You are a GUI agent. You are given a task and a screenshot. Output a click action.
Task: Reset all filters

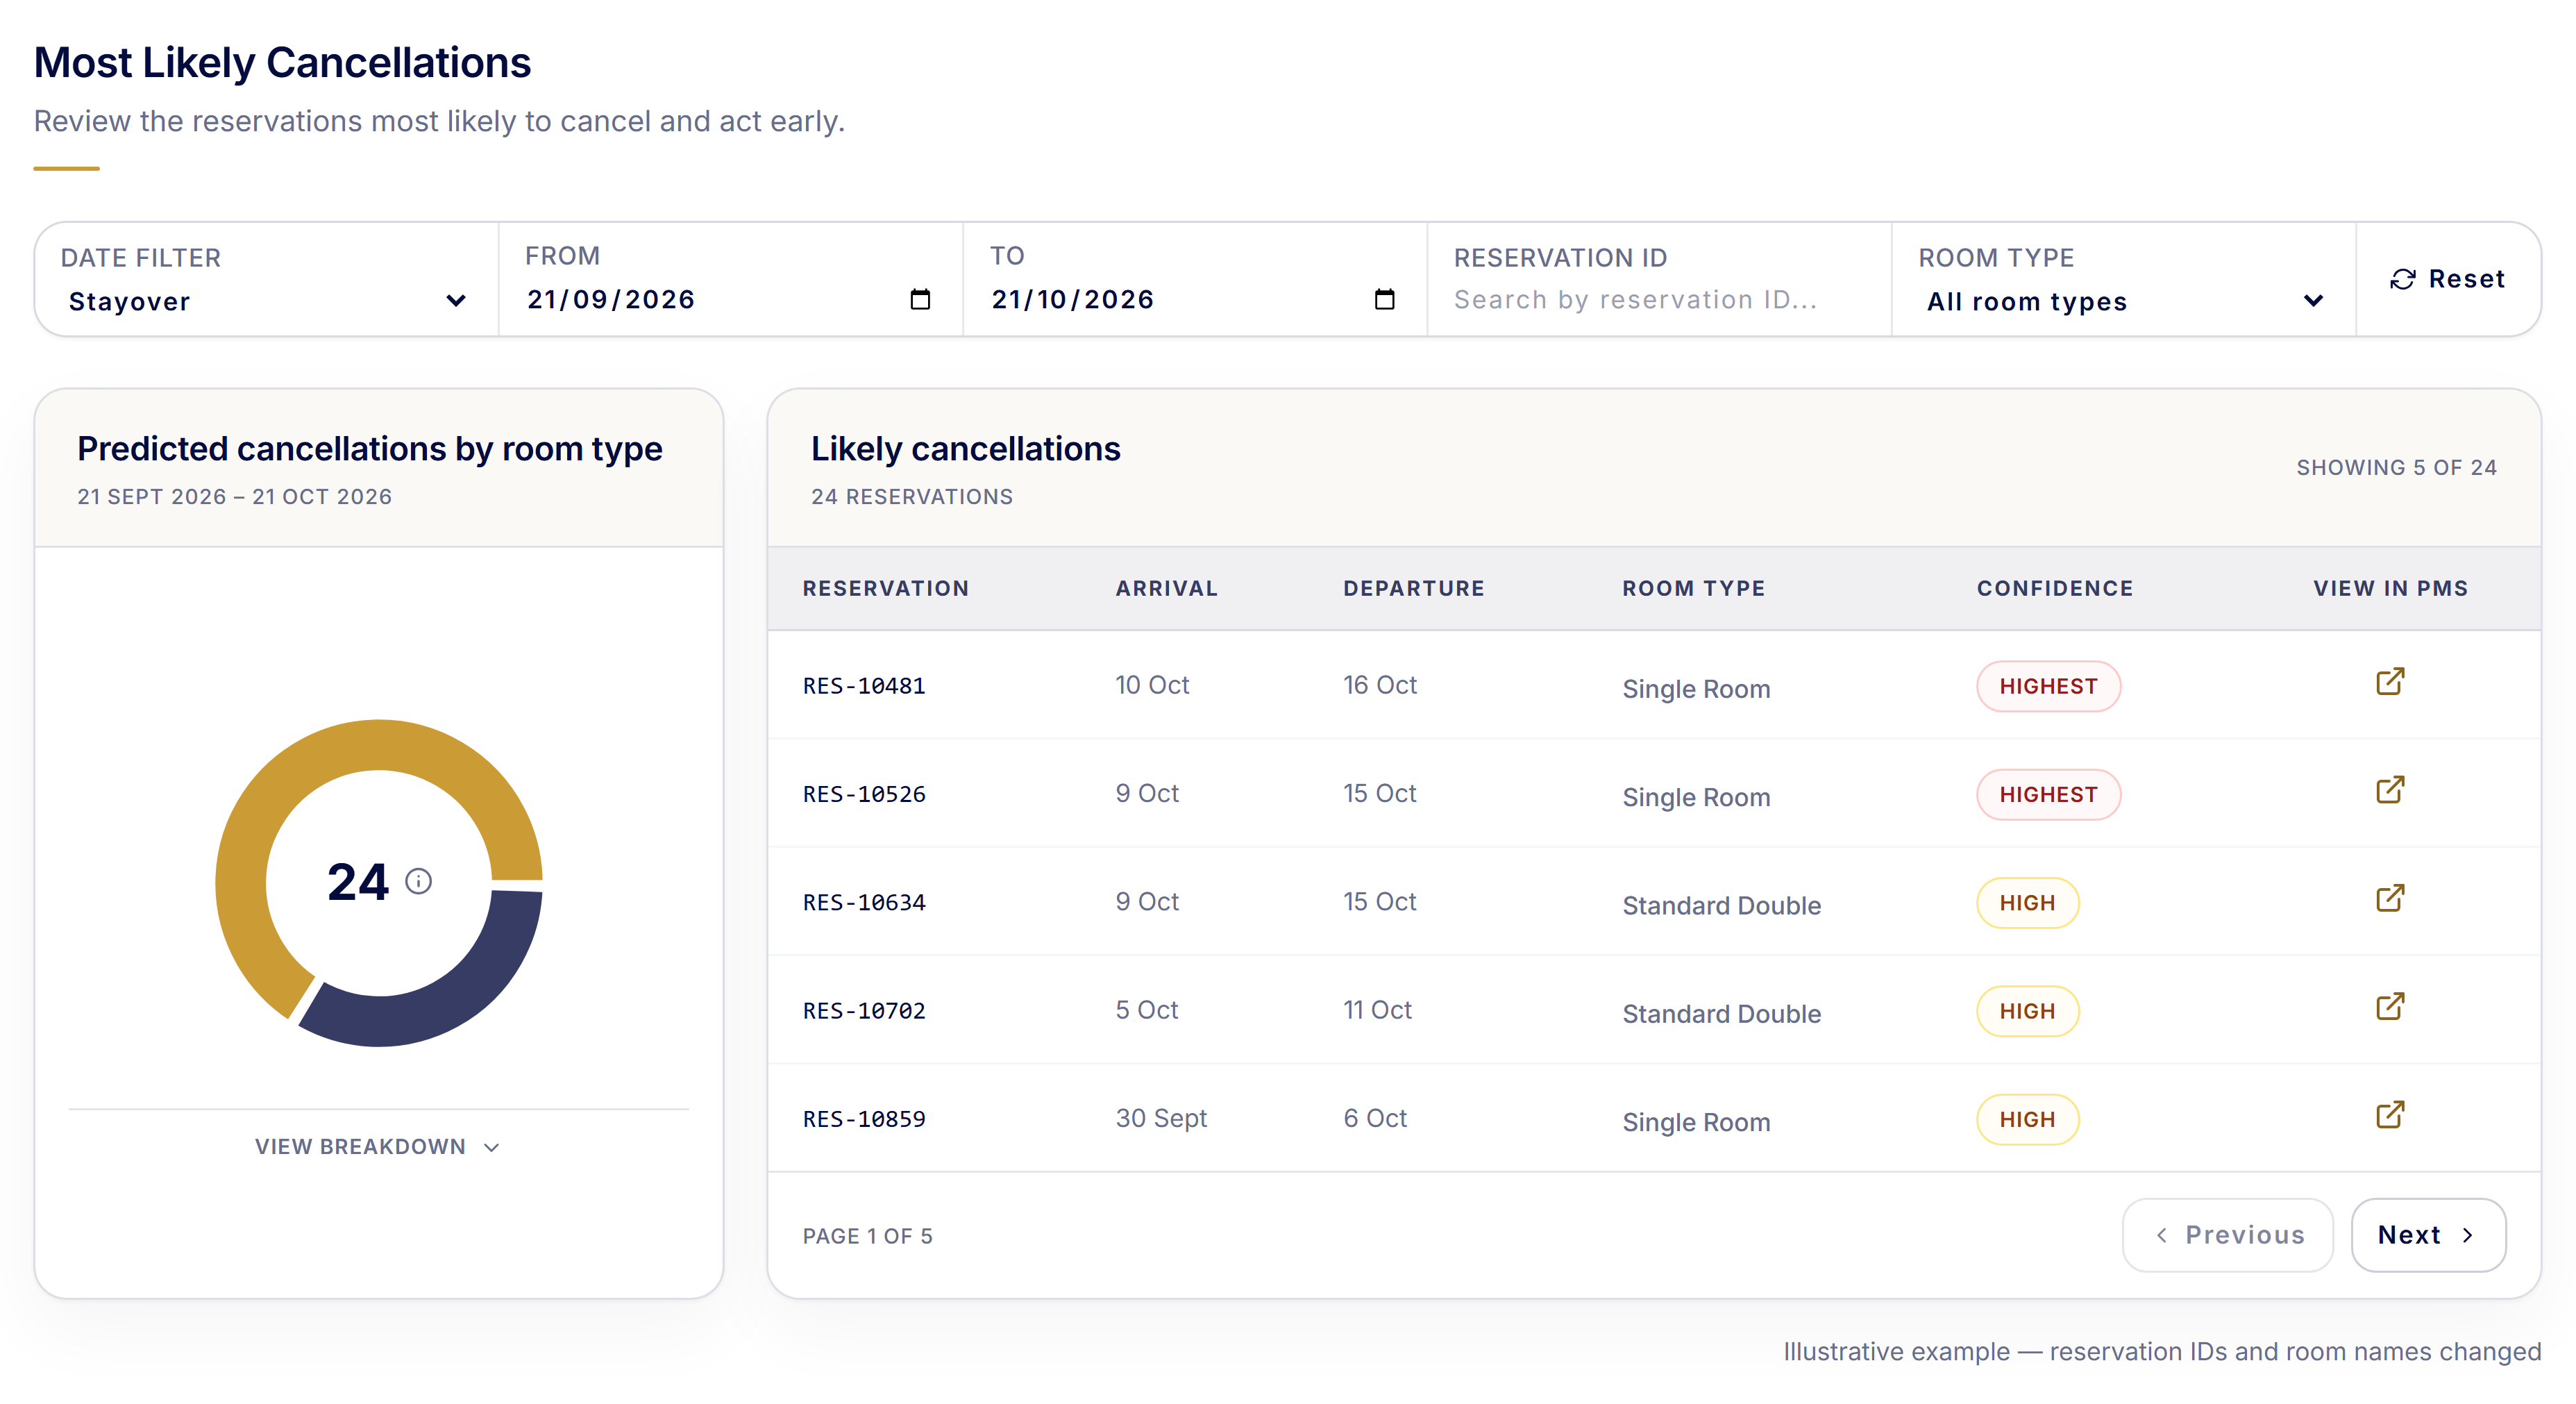click(x=2448, y=279)
